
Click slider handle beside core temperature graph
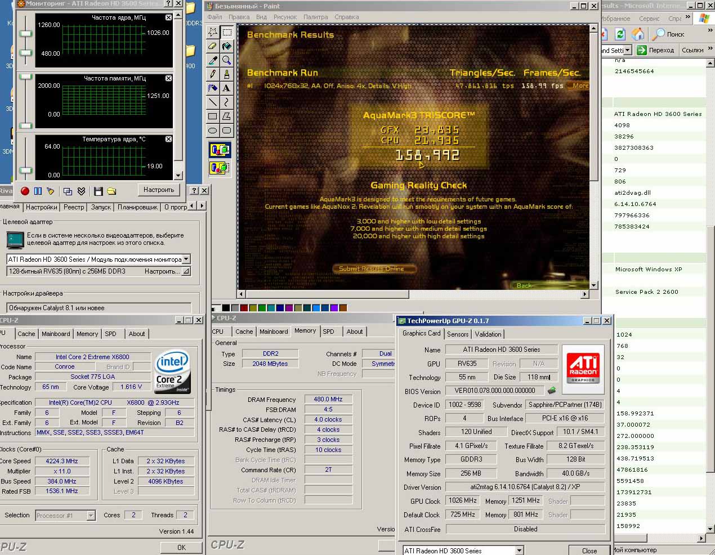click(25, 170)
